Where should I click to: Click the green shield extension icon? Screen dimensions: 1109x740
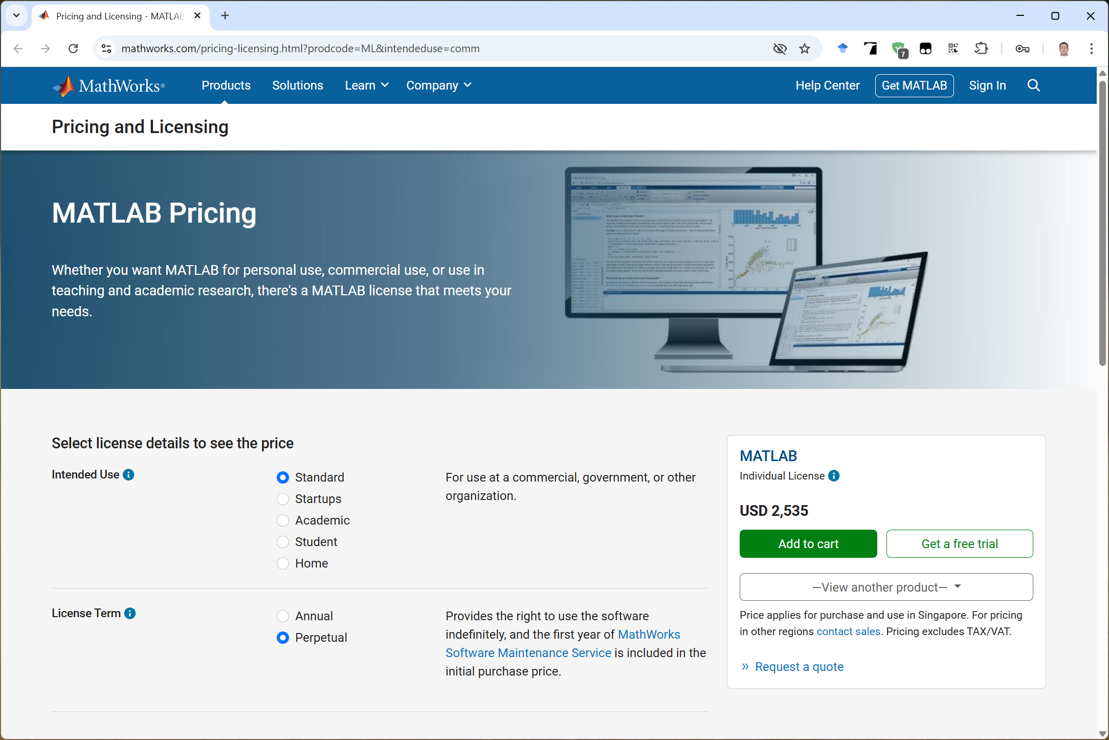click(899, 50)
